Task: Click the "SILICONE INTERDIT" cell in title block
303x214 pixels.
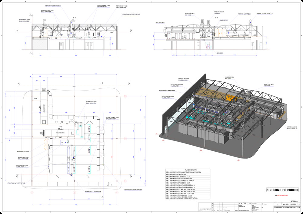Action: (205, 209)
